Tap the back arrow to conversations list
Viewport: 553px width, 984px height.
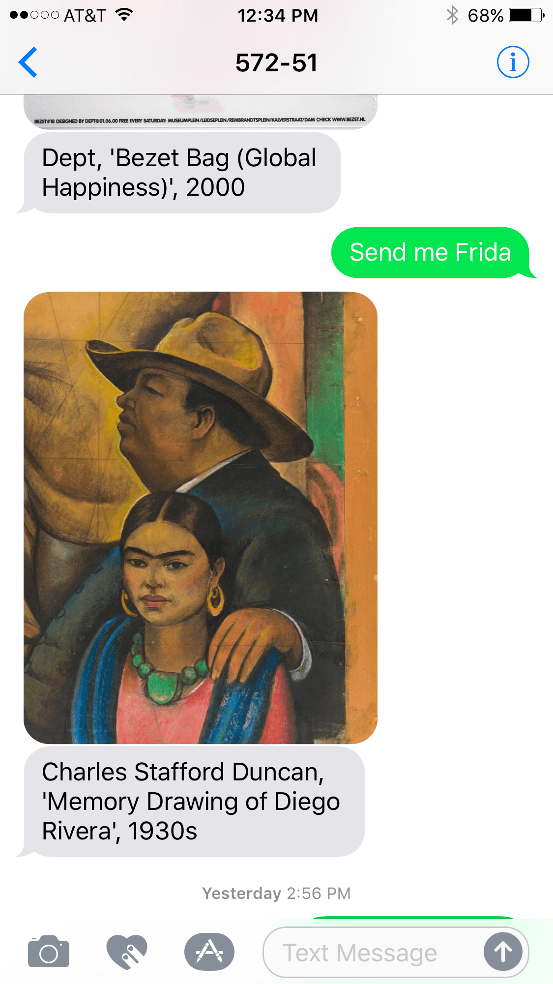click(x=28, y=62)
